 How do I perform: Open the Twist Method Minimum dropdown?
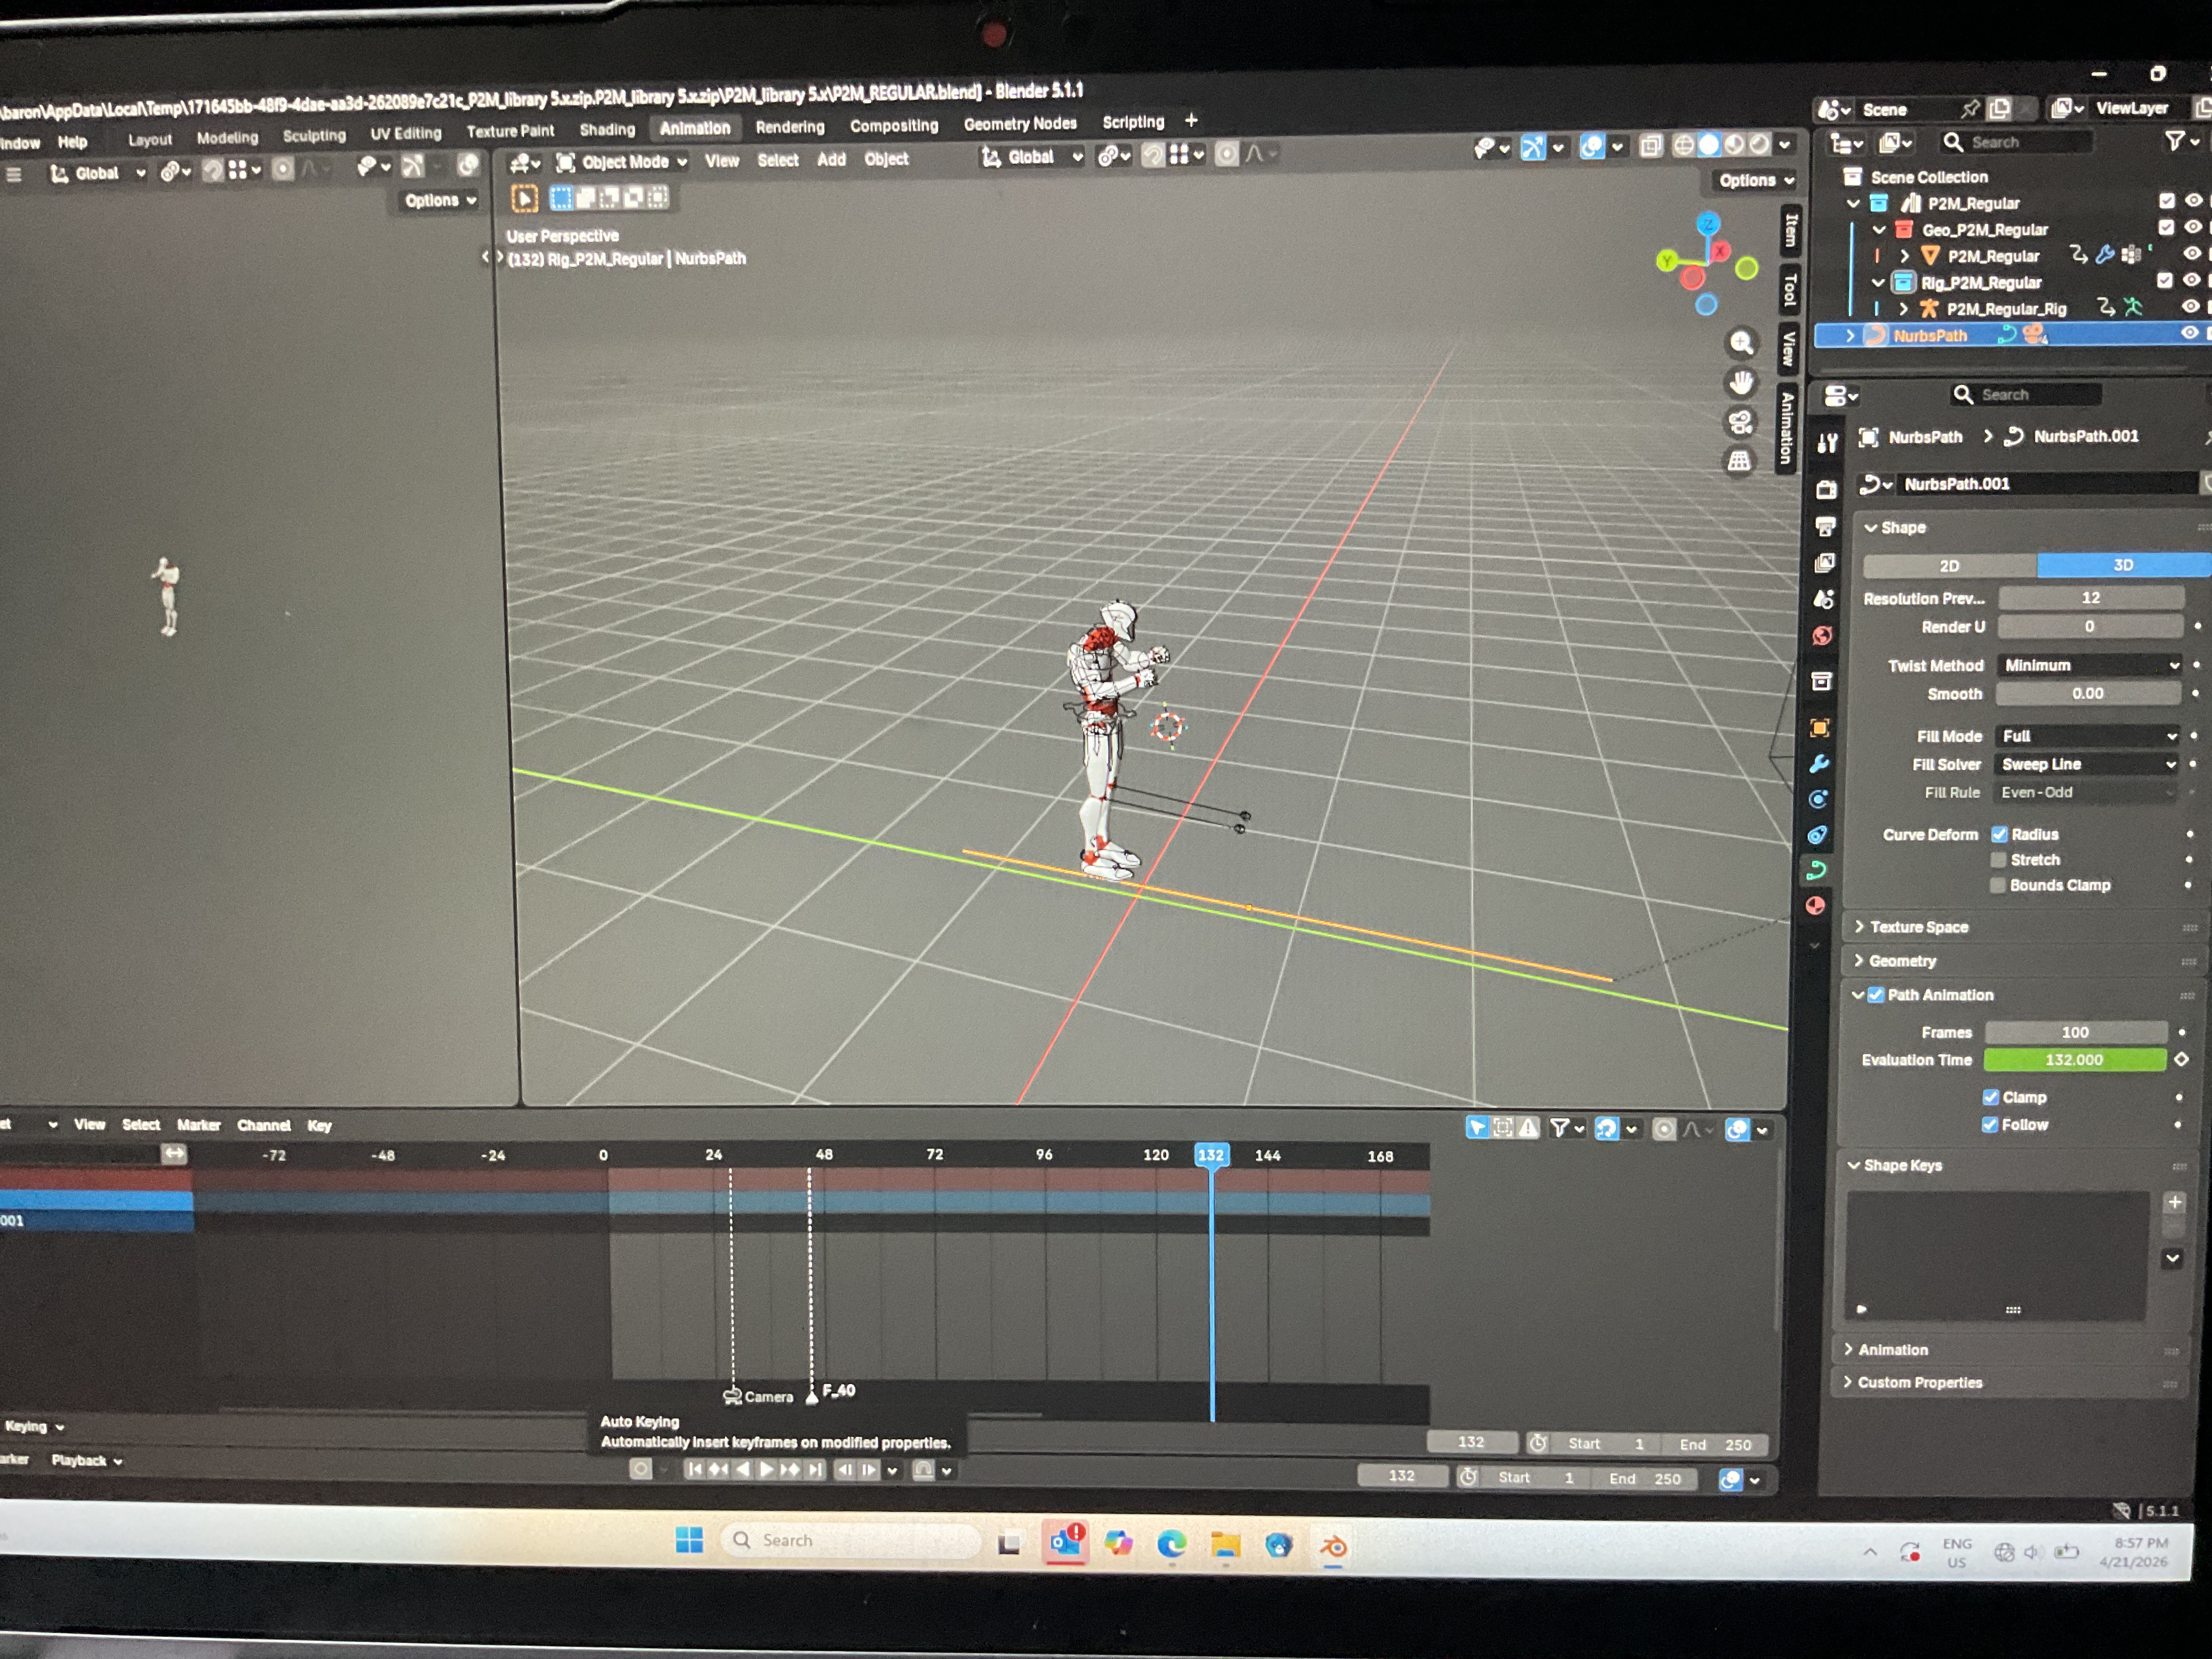[2089, 665]
